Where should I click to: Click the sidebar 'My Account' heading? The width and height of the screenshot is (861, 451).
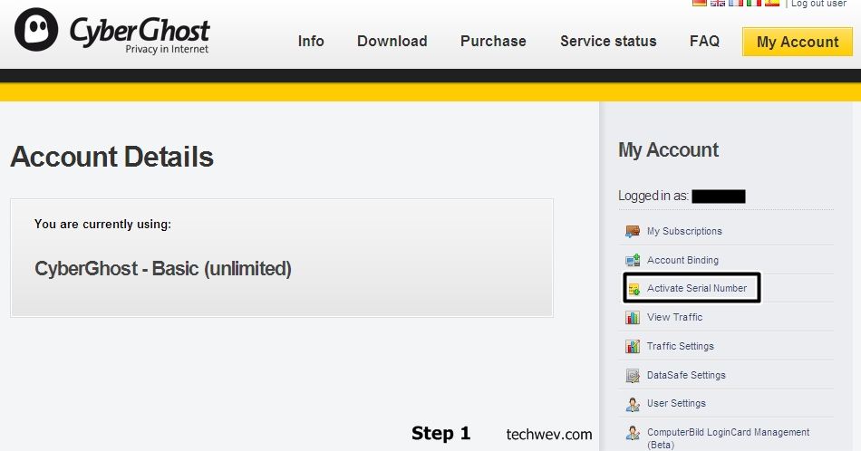click(x=668, y=150)
